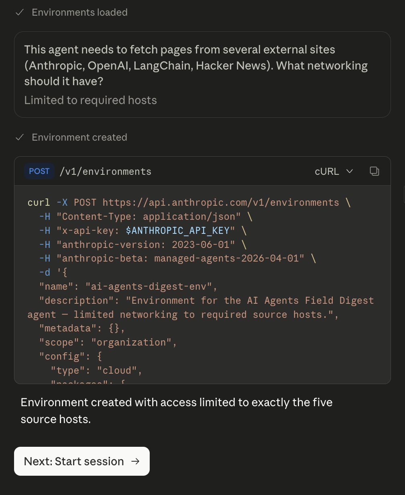The image size is (405, 495).
Task: Click the anthropic-version header line
Action: tap(143, 245)
